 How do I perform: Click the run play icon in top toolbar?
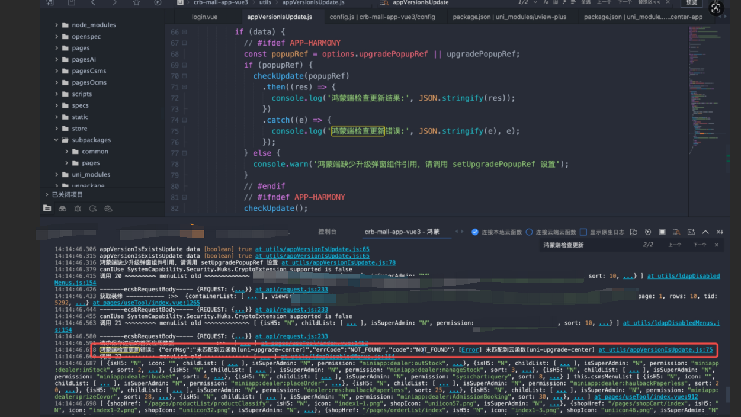coord(158,3)
